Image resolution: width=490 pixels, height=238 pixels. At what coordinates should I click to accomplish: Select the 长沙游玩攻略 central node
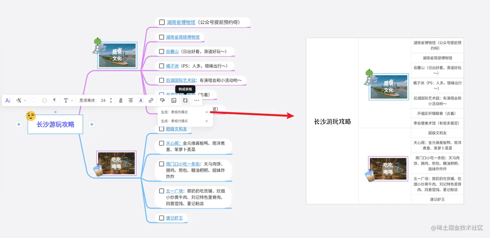tap(55, 124)
